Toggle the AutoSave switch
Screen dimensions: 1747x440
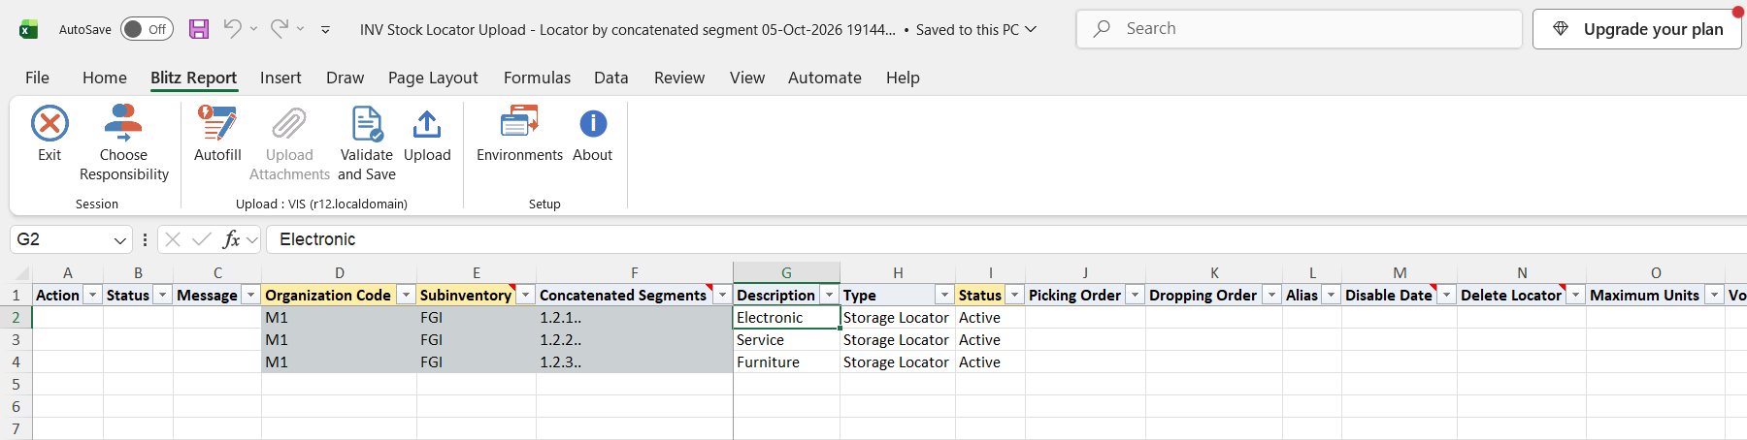pos(147,29)
